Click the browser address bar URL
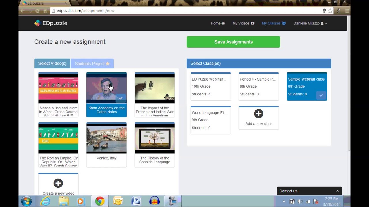The height and width of the screenshot is (207, 369). click(85, 11)
